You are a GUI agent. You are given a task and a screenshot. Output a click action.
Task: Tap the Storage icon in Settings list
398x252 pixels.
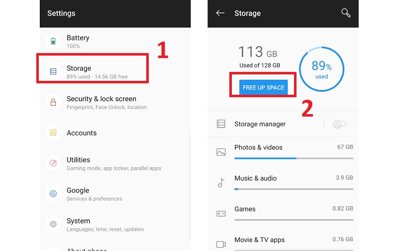click(x=53, y=71)
